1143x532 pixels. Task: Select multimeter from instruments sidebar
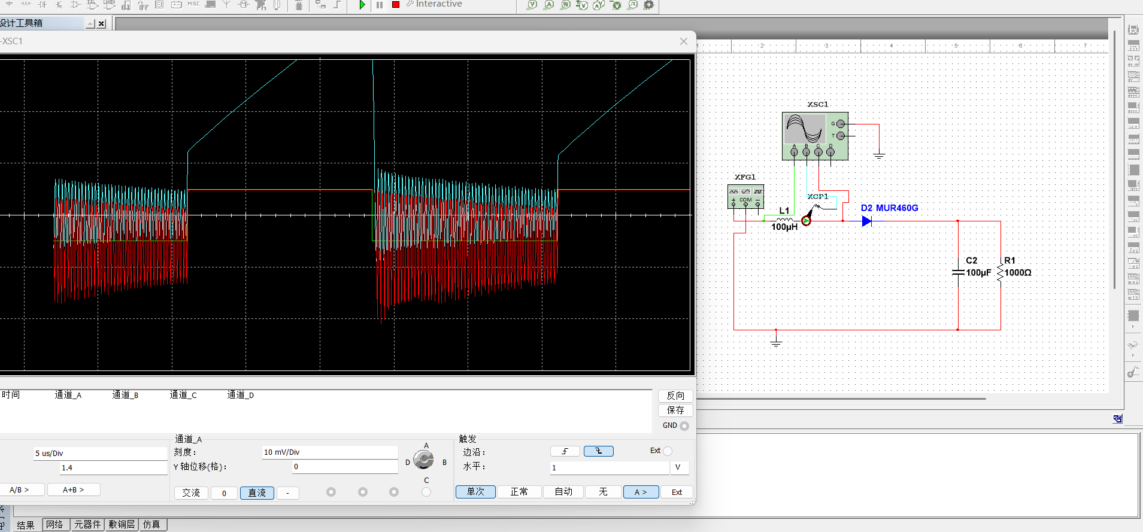(1133, 29)
